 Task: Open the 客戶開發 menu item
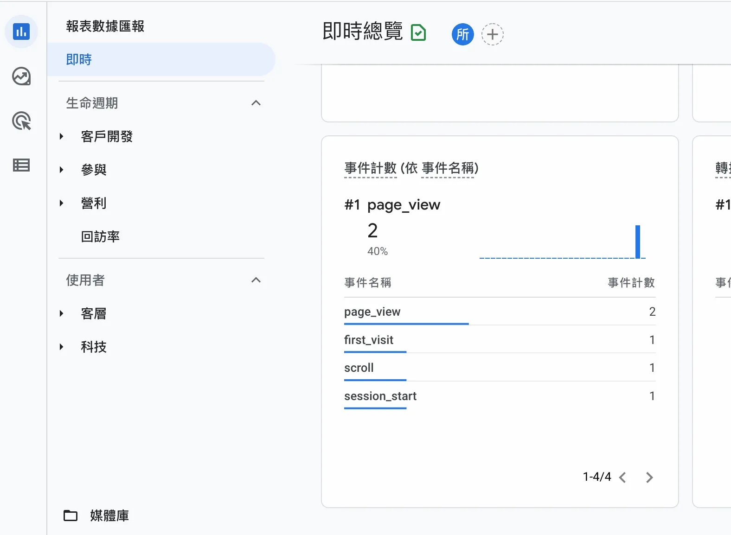pyautogui.click(x=107, y=136)
